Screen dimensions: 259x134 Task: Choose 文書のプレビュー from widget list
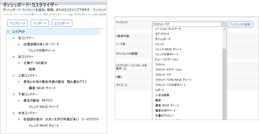164,116
